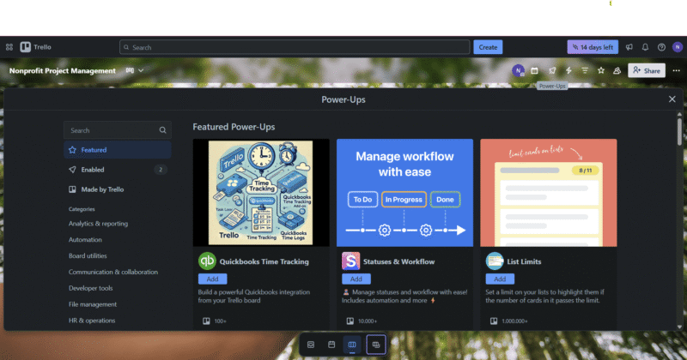Open the File management category
687x360 pixels.
93,304
